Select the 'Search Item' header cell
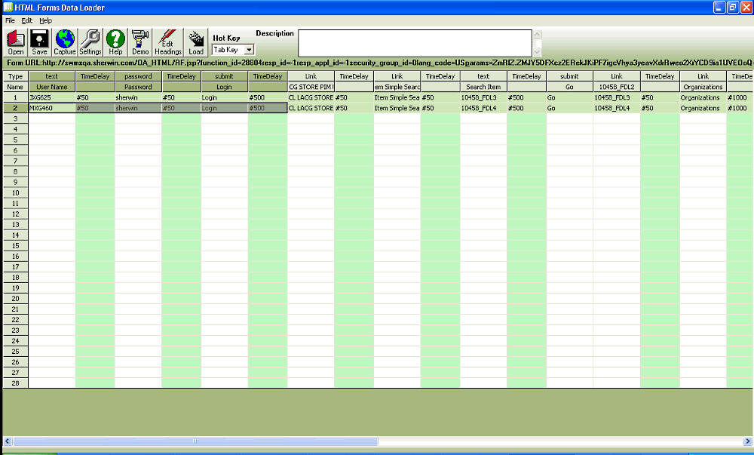 [x=483, y=87]
